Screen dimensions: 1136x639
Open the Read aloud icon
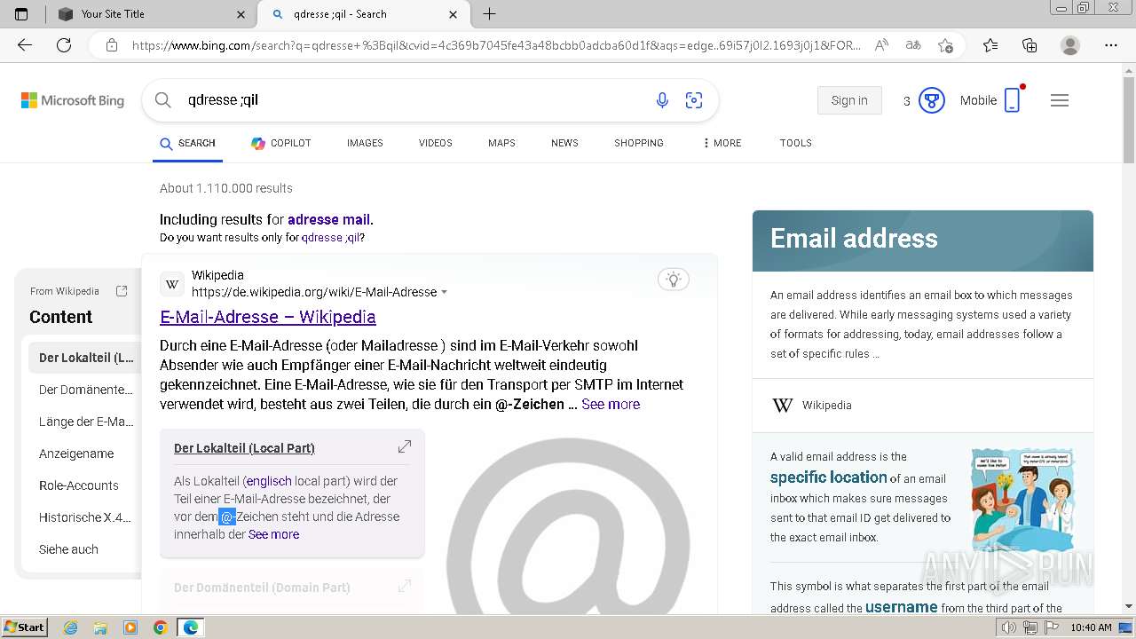click(881, 45)
